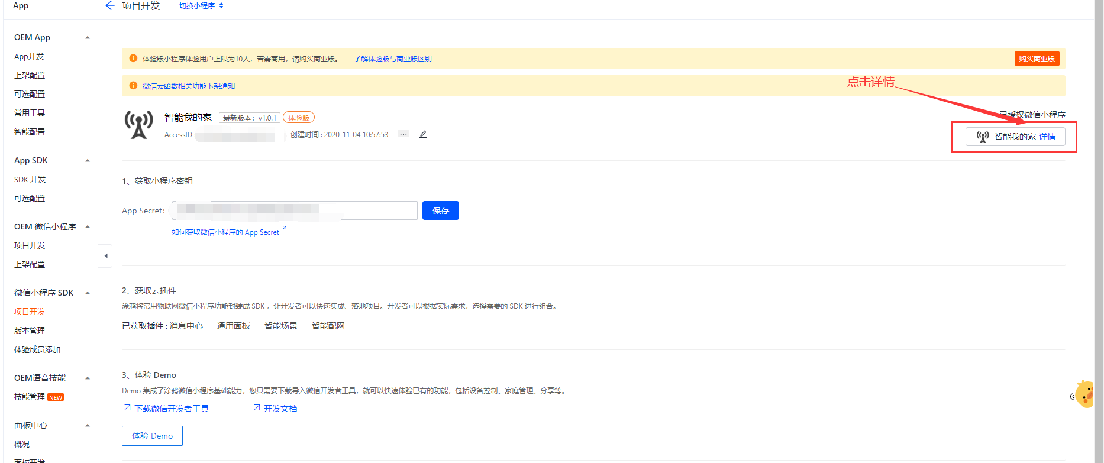Screen dimensions: 1104x463
Task: Click the 2、获取云插件 heading
Action: click(149, 290)
